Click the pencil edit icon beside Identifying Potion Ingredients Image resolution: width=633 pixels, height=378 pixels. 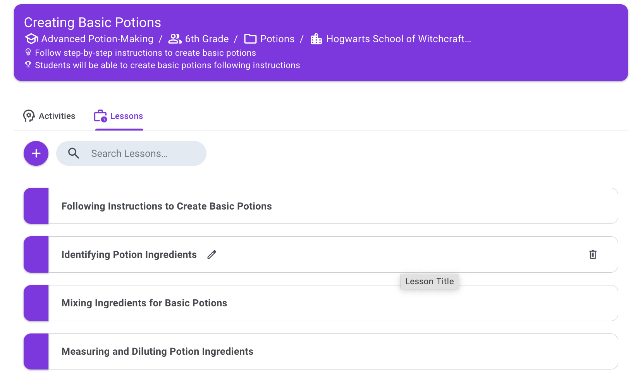(x=212, y=254)
